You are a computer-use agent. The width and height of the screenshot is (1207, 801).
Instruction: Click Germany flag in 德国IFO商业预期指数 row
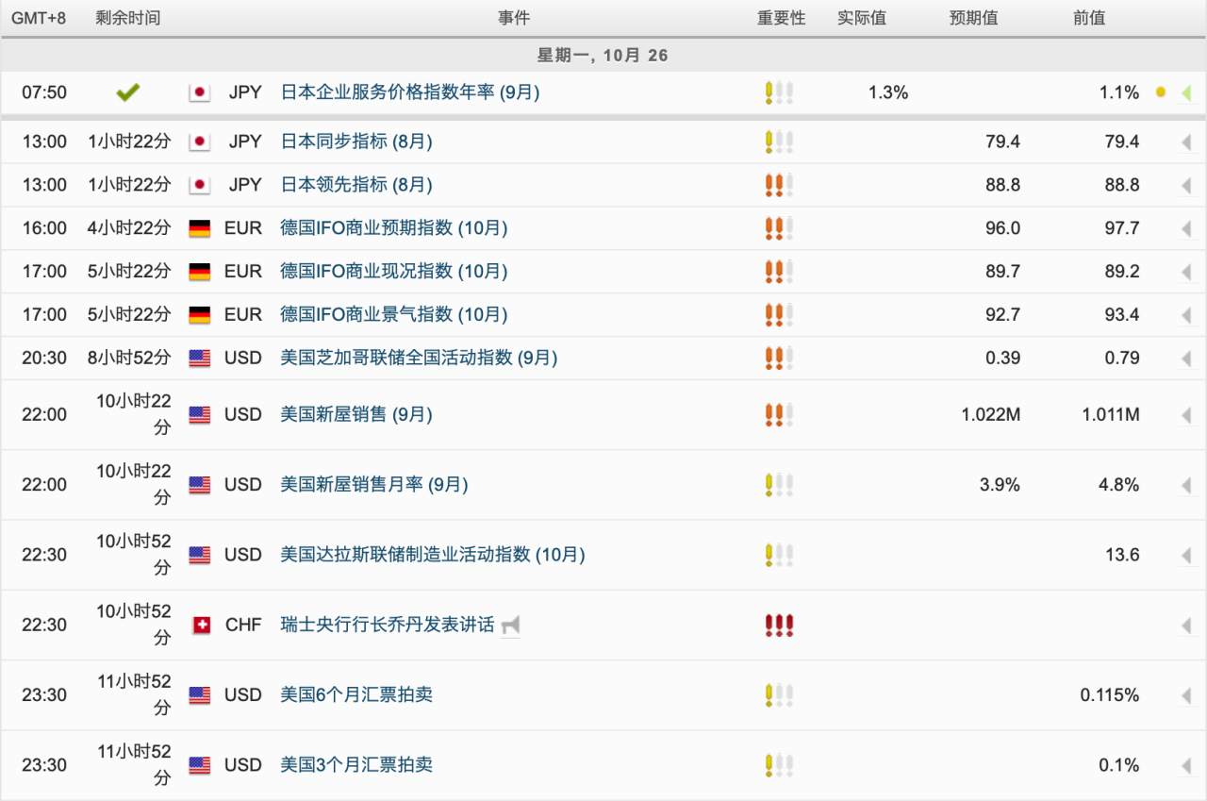(199, 228)
